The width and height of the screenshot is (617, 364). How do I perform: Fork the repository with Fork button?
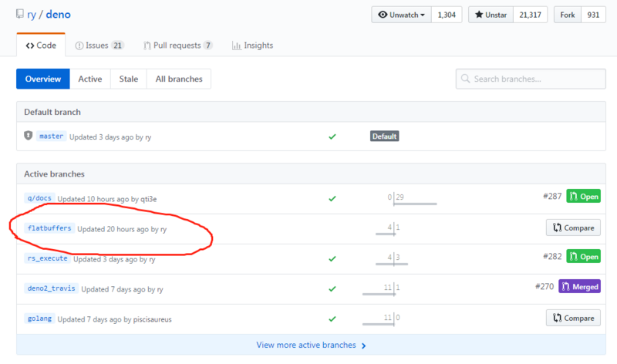pyautogui.click(x=568, y=15)
